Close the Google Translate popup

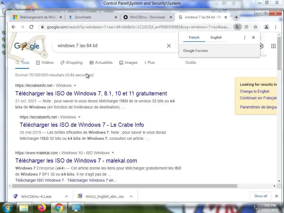pyautogui.click(x=253, y=37)
